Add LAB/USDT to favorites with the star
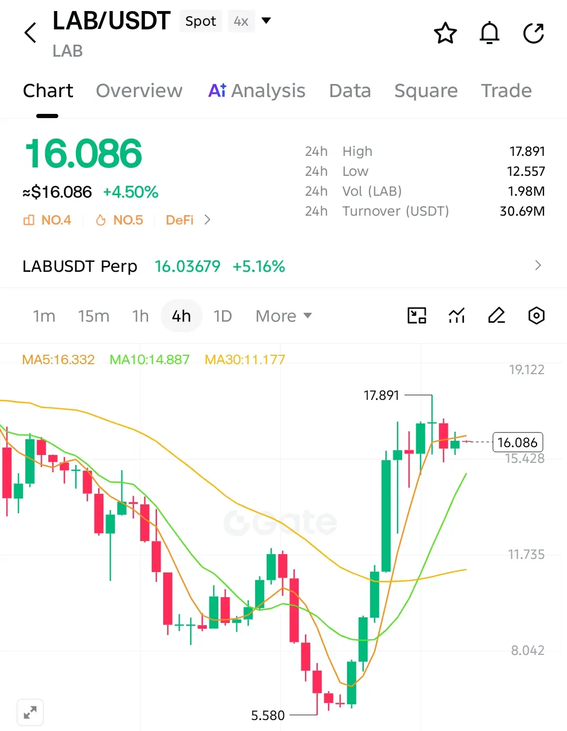This screenshot has height=731, width=567. (445, 33)
